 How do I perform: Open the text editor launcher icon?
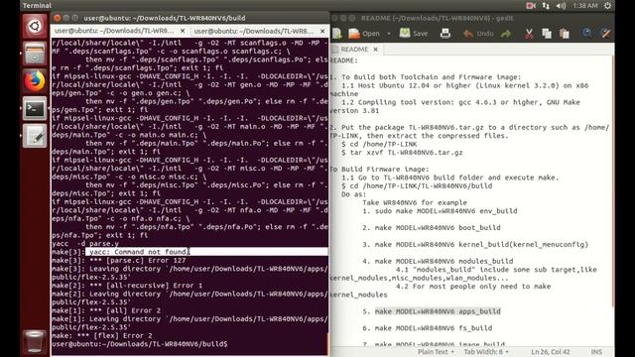(35, 136)
